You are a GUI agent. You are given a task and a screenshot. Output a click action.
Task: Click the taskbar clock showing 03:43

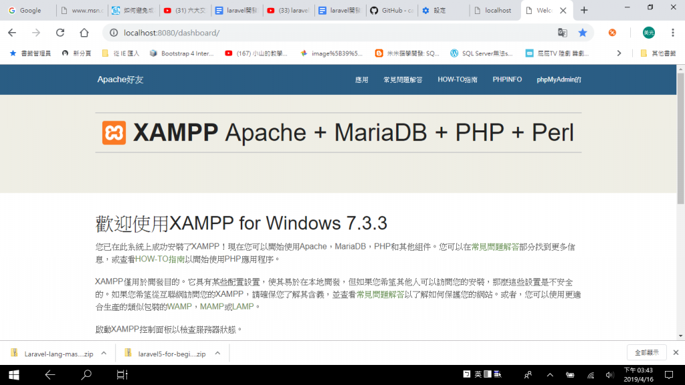[638, 375]
